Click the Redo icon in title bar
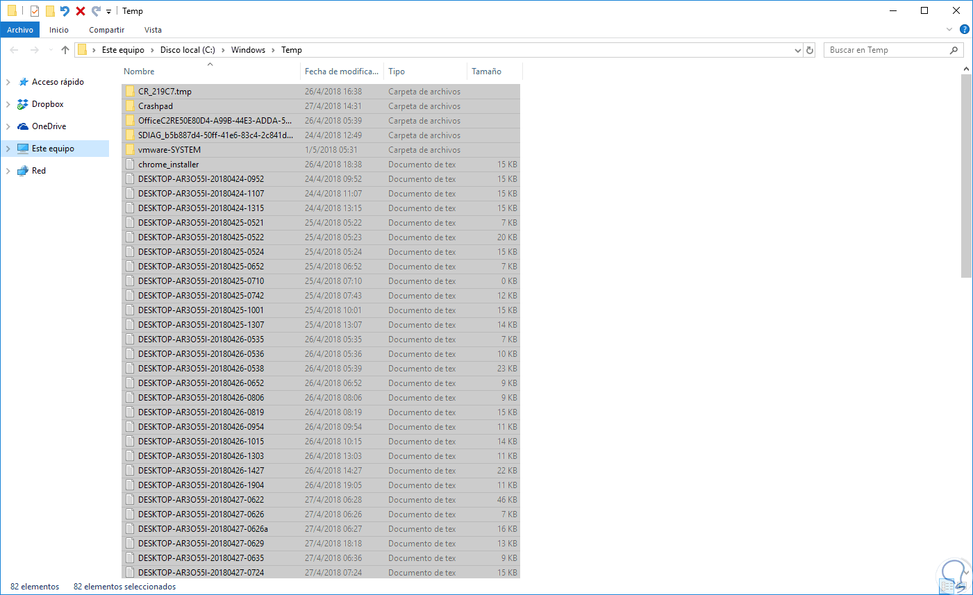The image size is (973, 595). click(x=96, y=11)
